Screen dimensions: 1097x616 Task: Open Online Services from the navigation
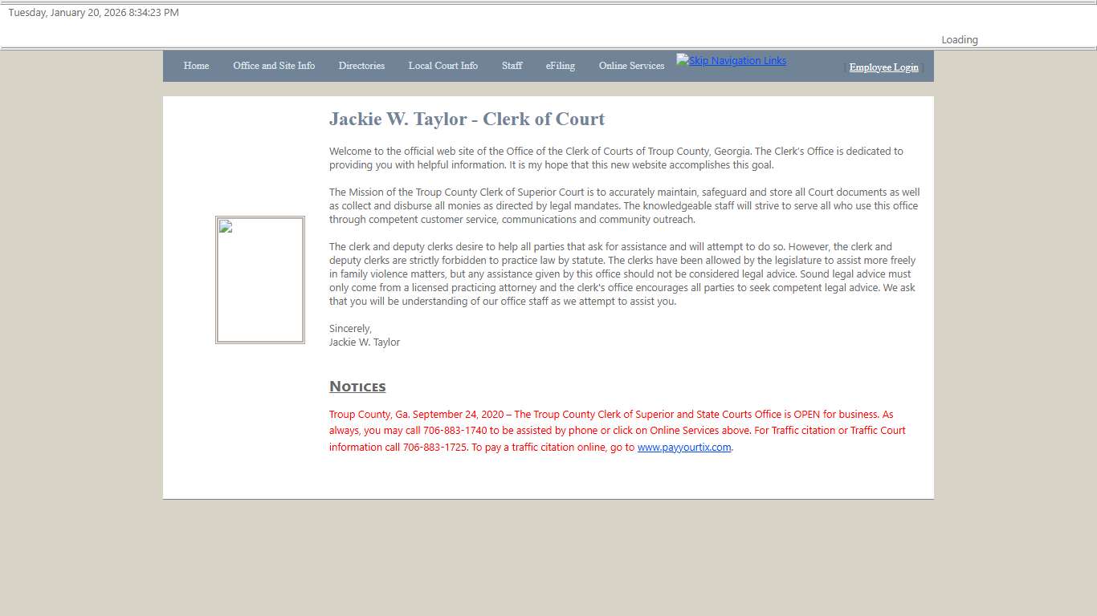631,66
